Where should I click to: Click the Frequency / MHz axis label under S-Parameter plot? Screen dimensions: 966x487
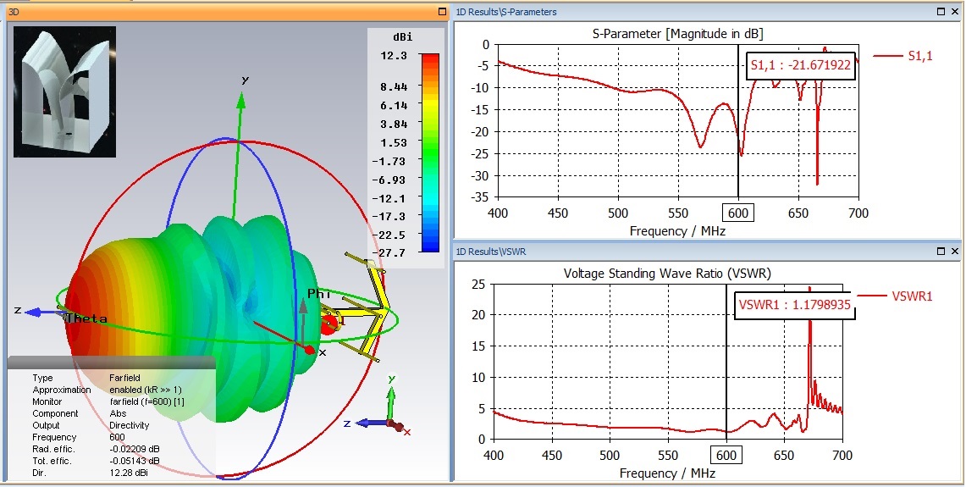click(677, 231)
